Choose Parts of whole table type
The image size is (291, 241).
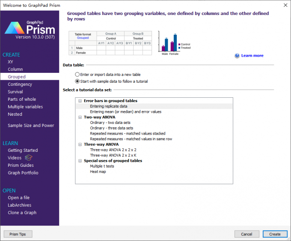[x=22, y=99]
